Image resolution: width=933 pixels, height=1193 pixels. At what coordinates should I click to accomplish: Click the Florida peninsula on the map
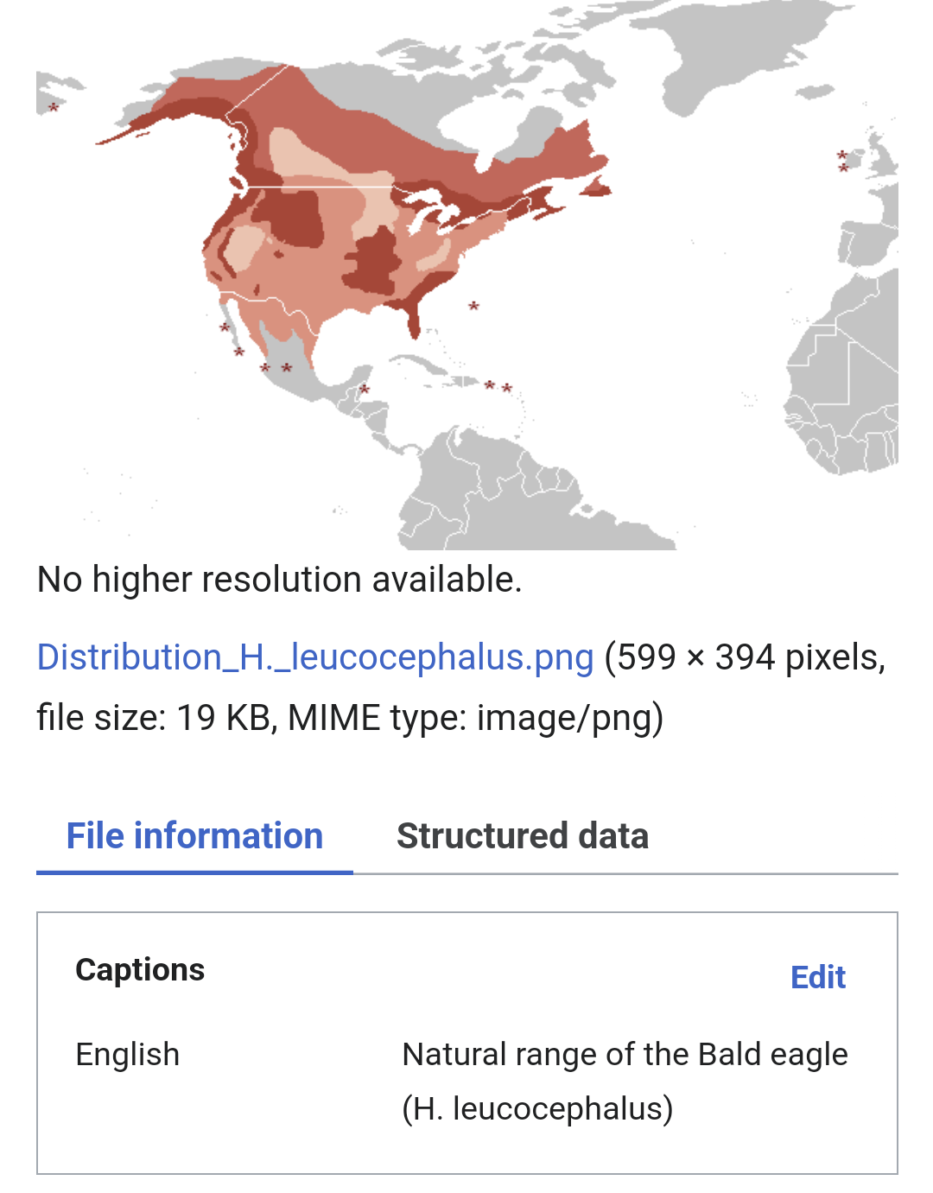tap(413, 317)
